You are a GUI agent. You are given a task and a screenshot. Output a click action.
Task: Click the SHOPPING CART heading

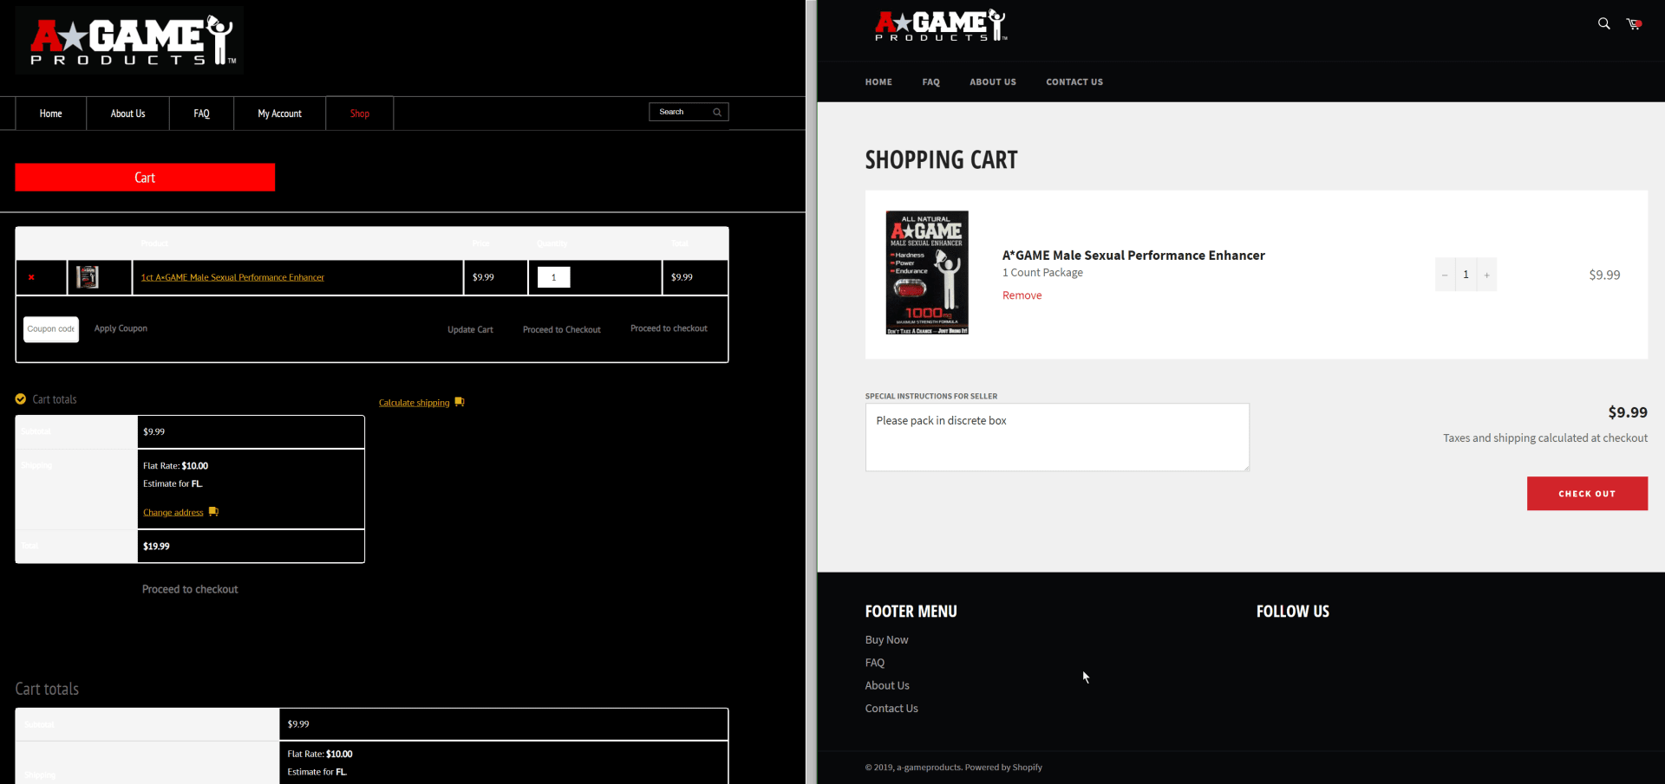[x=941, y=160]
